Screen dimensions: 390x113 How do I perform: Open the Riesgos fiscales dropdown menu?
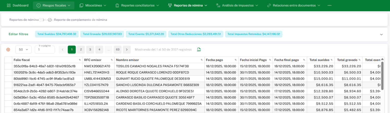pos(53,5)
